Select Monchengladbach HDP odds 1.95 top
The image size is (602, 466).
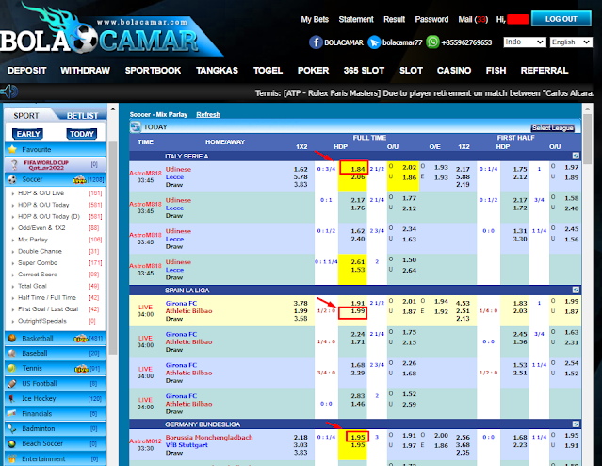click(x=357, y=437)
